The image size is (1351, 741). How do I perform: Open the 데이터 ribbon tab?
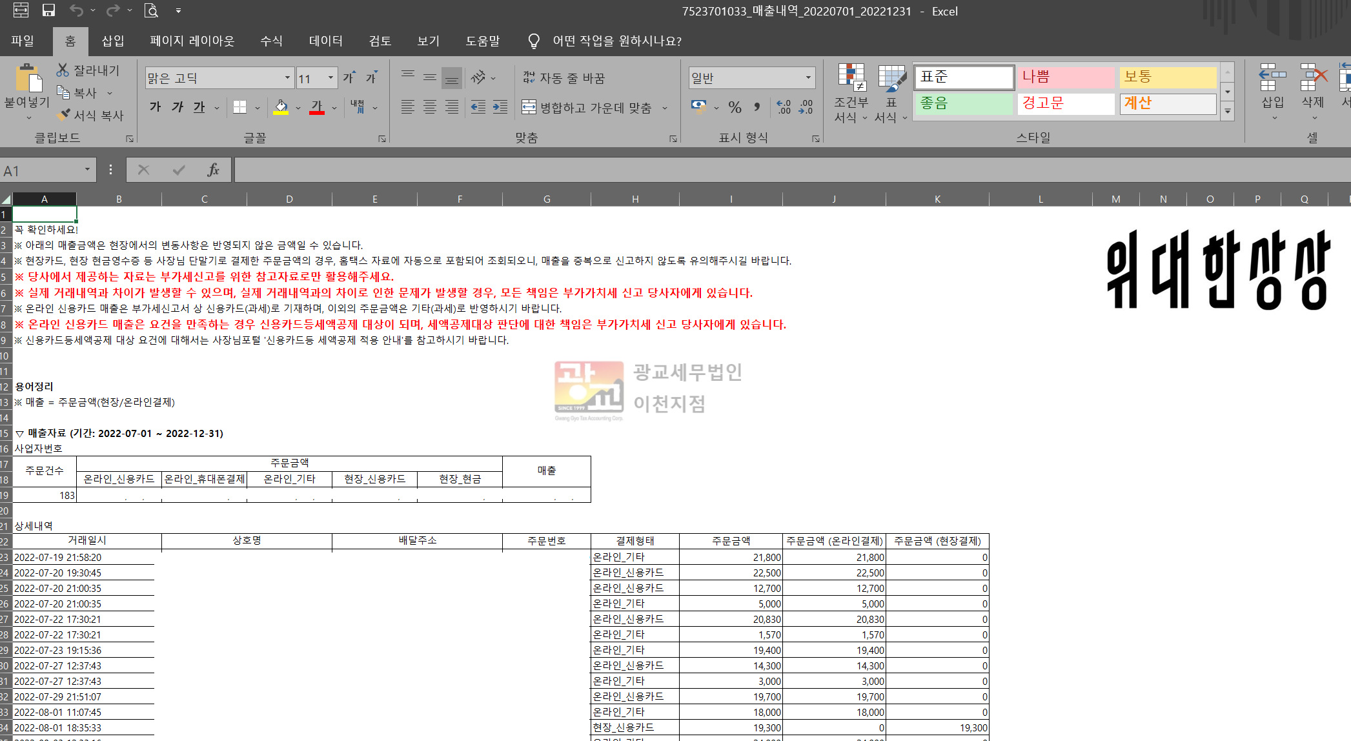(325, 41)
